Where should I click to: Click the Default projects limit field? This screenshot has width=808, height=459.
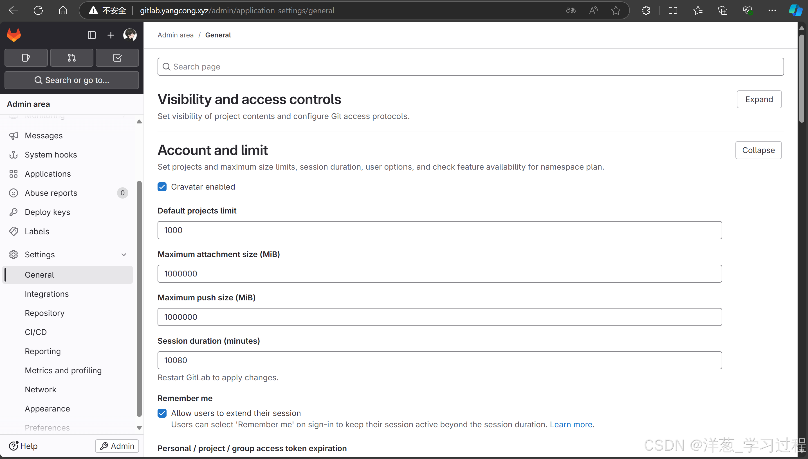439,230
